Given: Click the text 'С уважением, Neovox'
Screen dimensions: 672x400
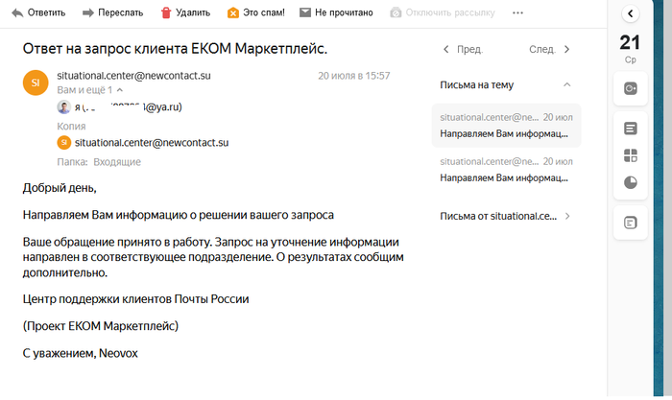Looking at the screenshot, I should coord(80,353).
